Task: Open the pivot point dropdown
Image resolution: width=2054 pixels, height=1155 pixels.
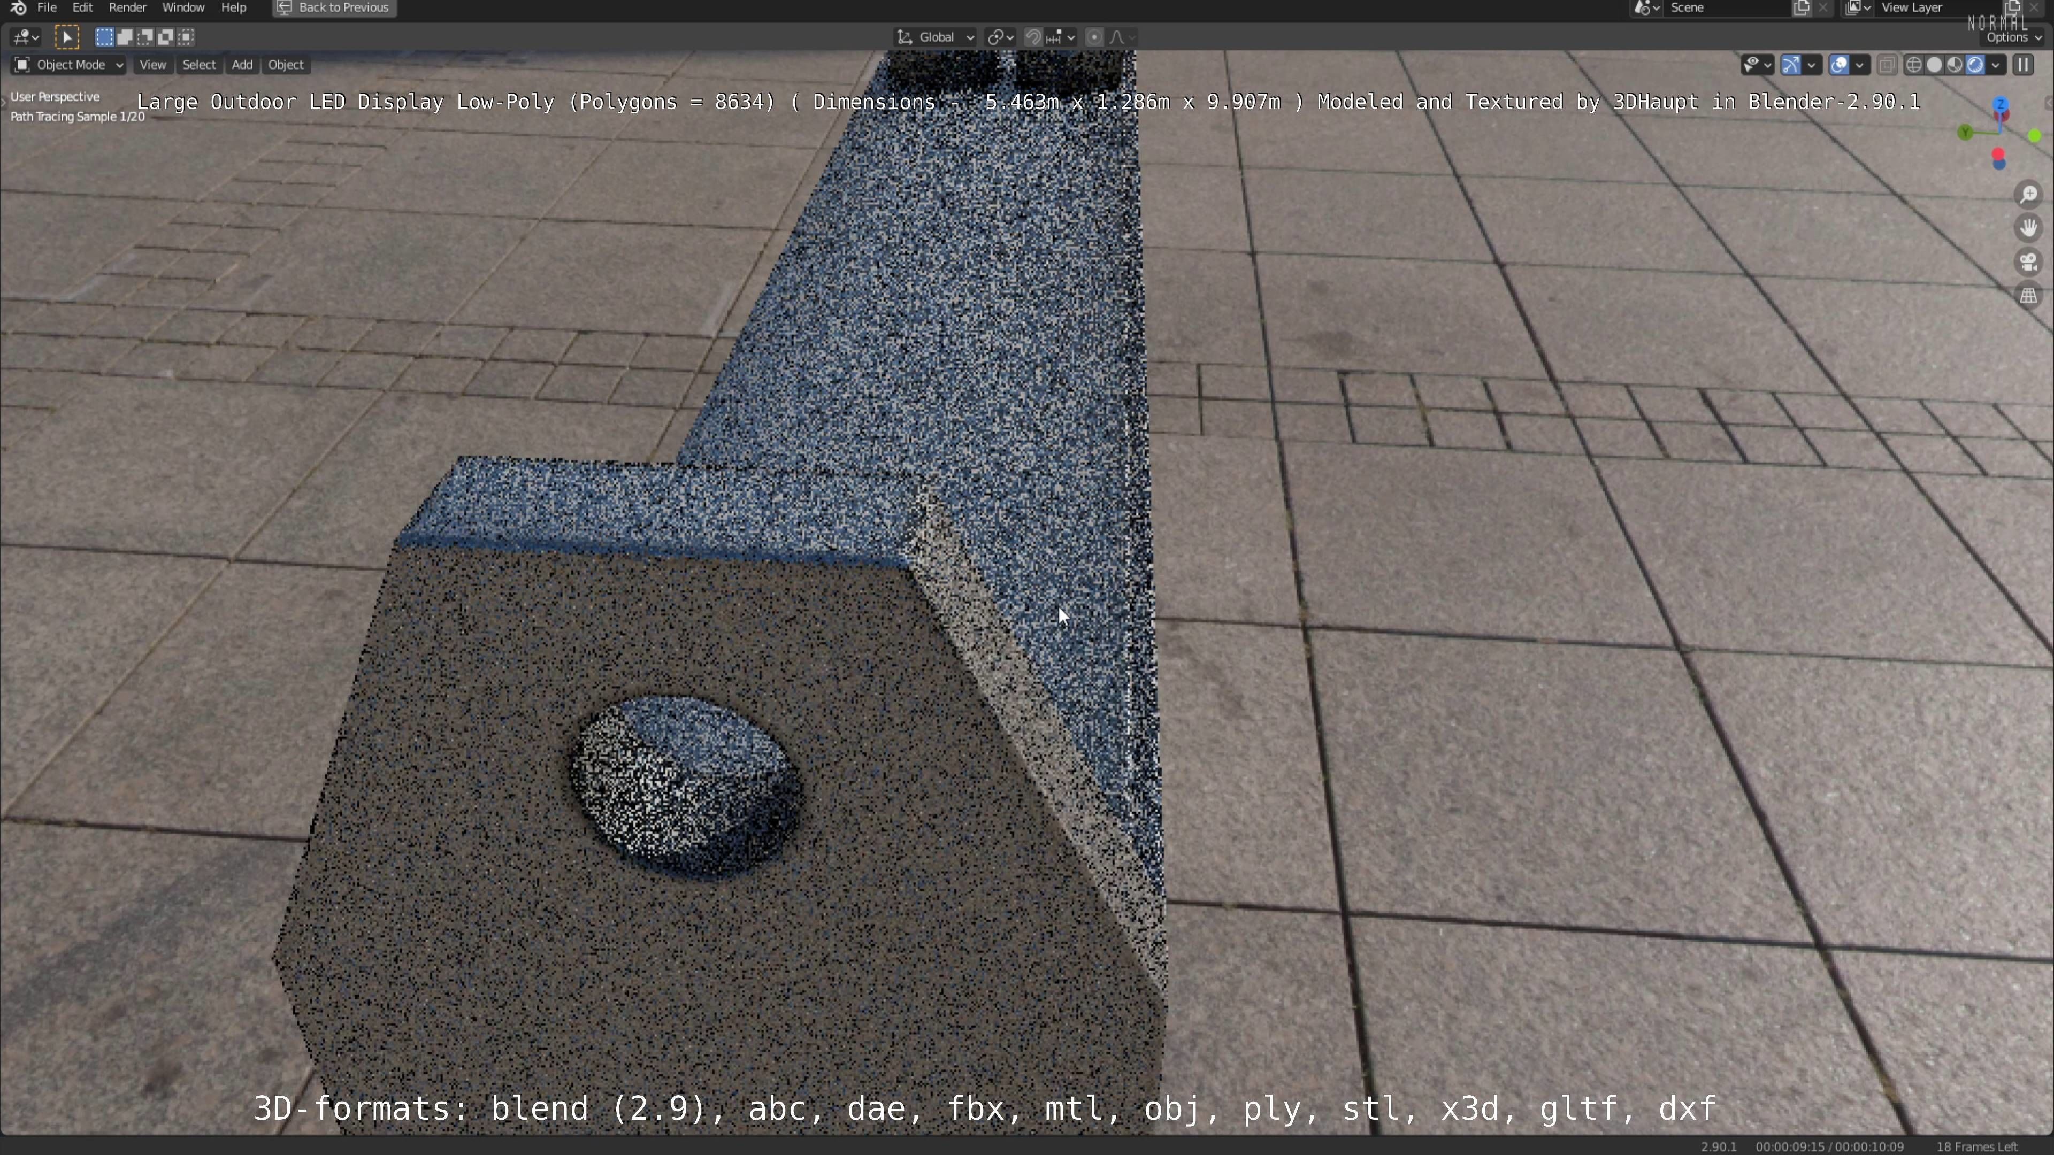Action: 1000,37
